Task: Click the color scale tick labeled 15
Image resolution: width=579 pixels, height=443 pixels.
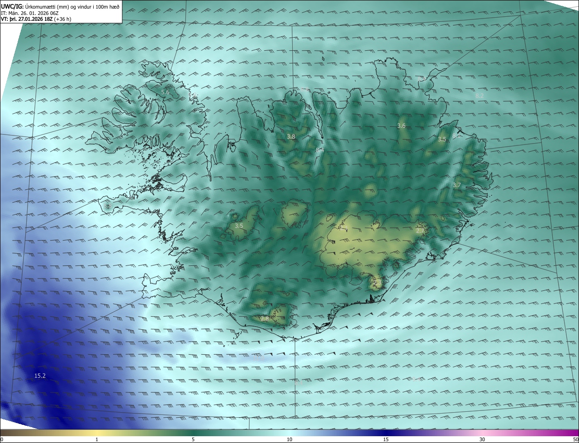Action: tap(386, 439)
